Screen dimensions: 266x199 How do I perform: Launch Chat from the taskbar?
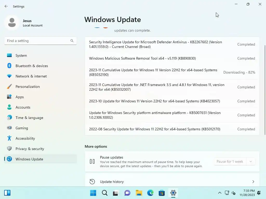127,193
